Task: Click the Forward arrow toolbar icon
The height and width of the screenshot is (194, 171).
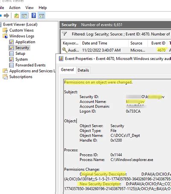Action: 6,15
